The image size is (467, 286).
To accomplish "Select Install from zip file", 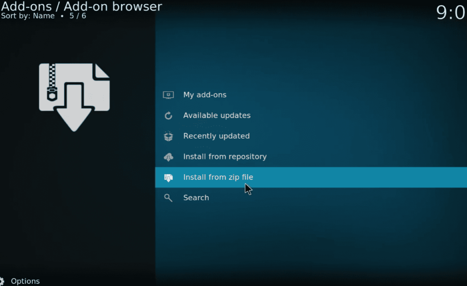I will click(311, 177).
